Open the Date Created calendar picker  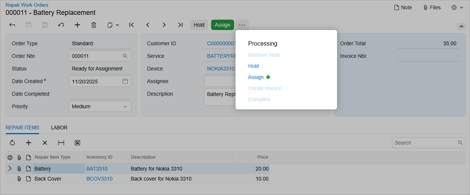[125, 81]
